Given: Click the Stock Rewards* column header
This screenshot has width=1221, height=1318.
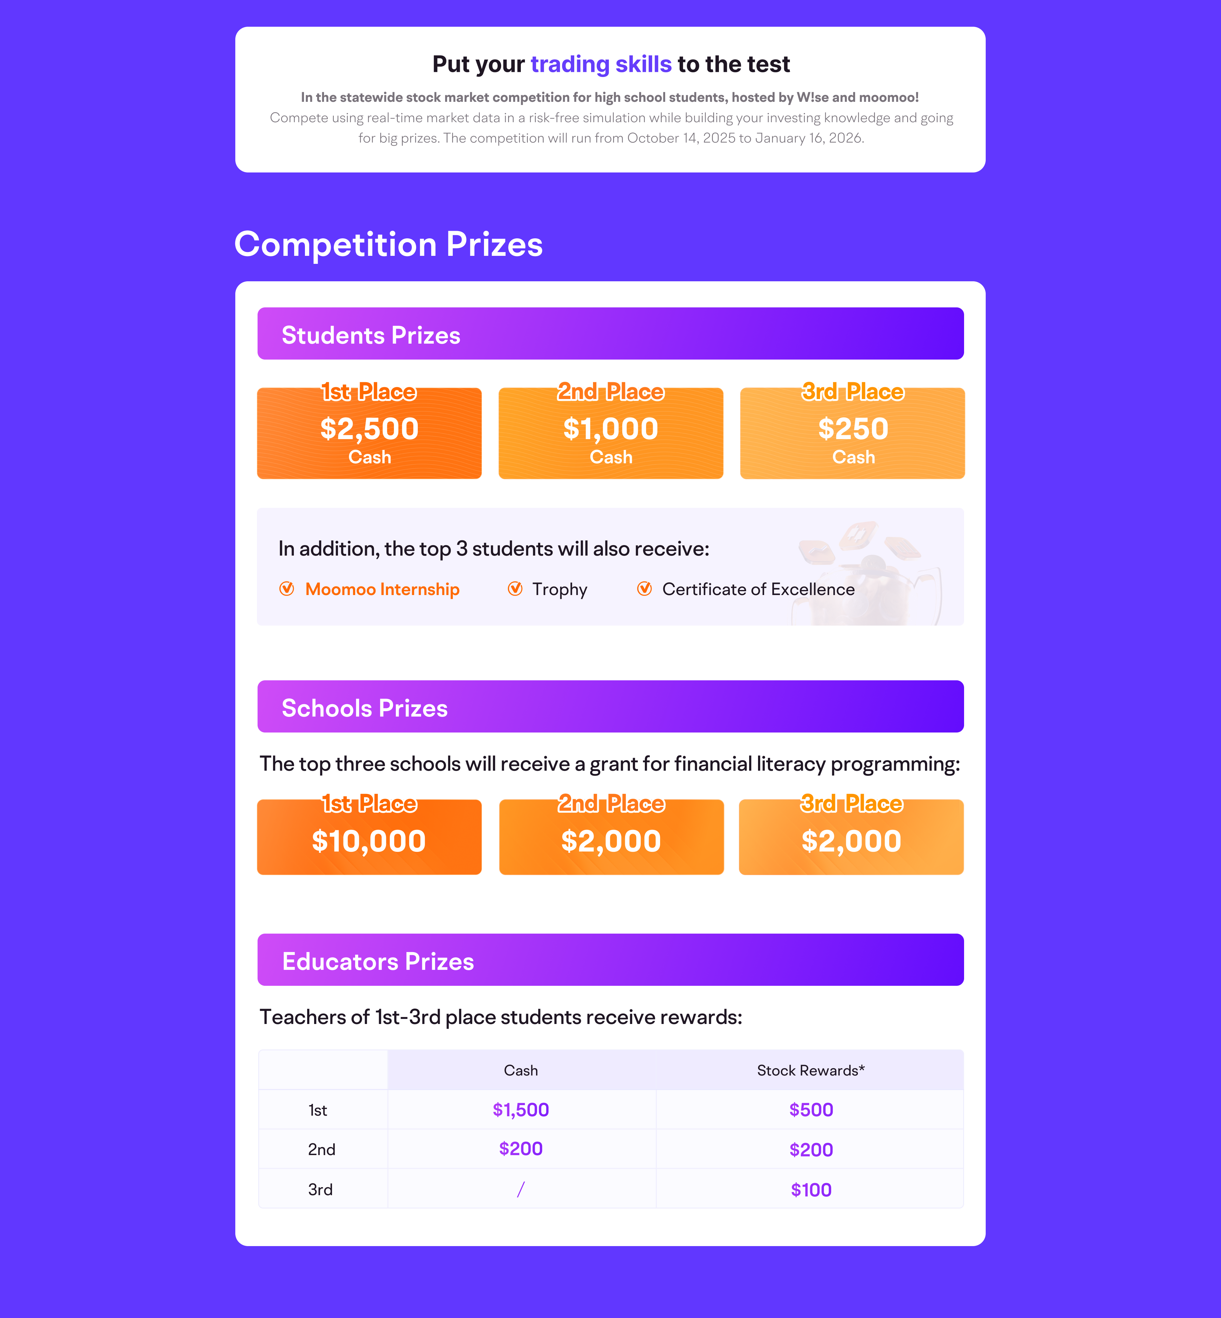Looking at the screenshot, I should (x=811, y=1071).
